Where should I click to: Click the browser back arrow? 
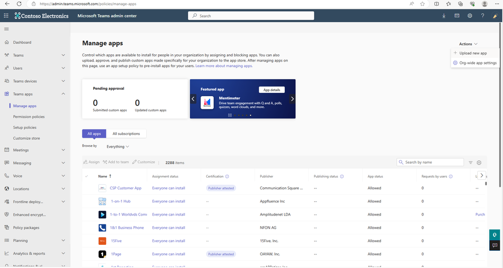tap(7, 4)
